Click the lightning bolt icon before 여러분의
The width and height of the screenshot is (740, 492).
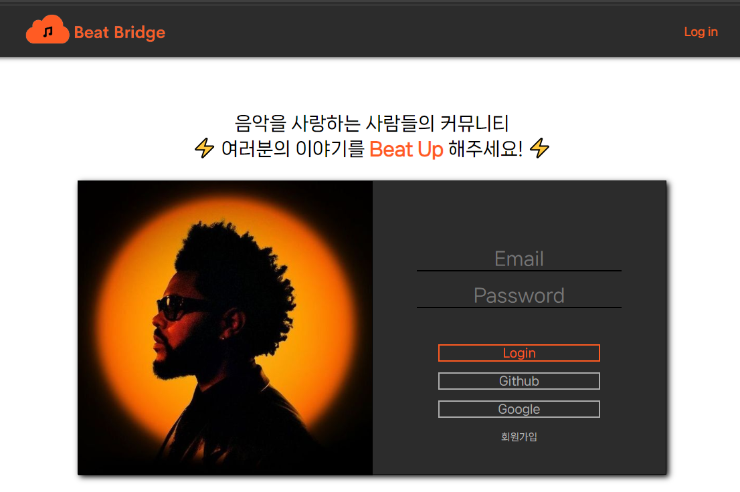pyautogui.click(x=204, y=148)
